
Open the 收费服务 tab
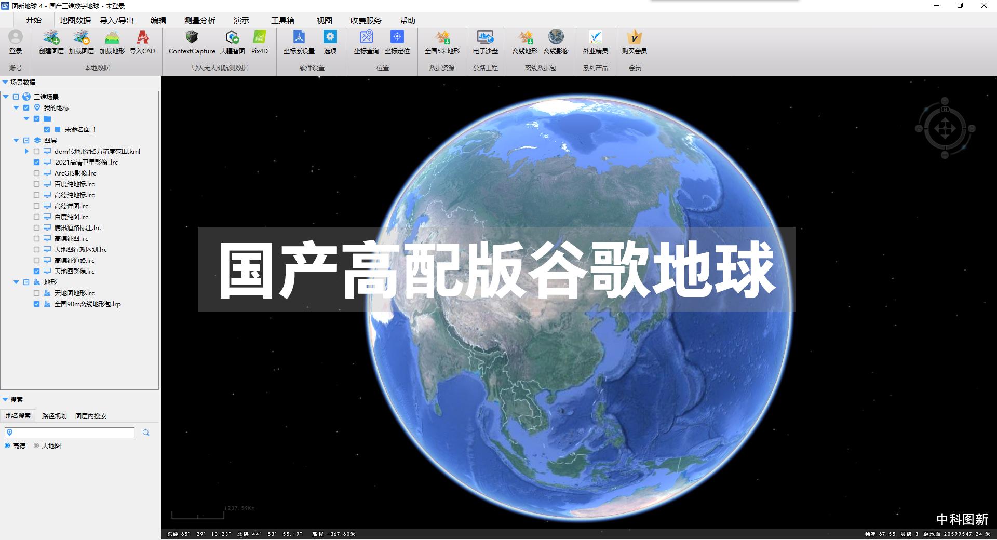[366, 20]
